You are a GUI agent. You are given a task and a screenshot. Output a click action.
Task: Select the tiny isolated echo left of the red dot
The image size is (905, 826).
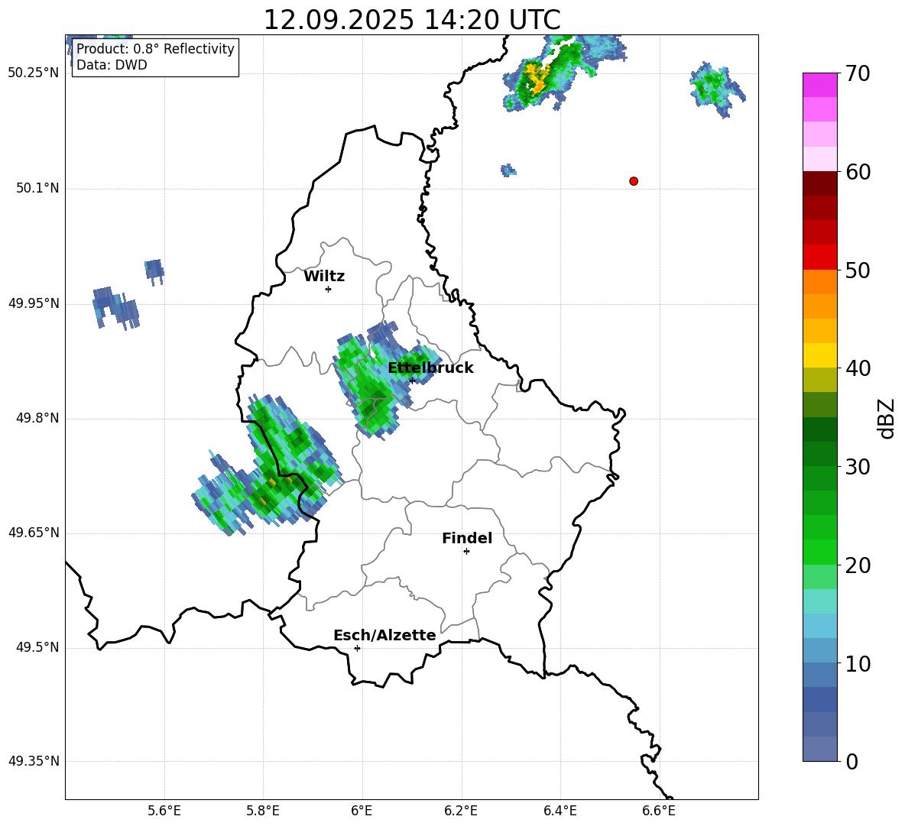(x=508, y=170)
